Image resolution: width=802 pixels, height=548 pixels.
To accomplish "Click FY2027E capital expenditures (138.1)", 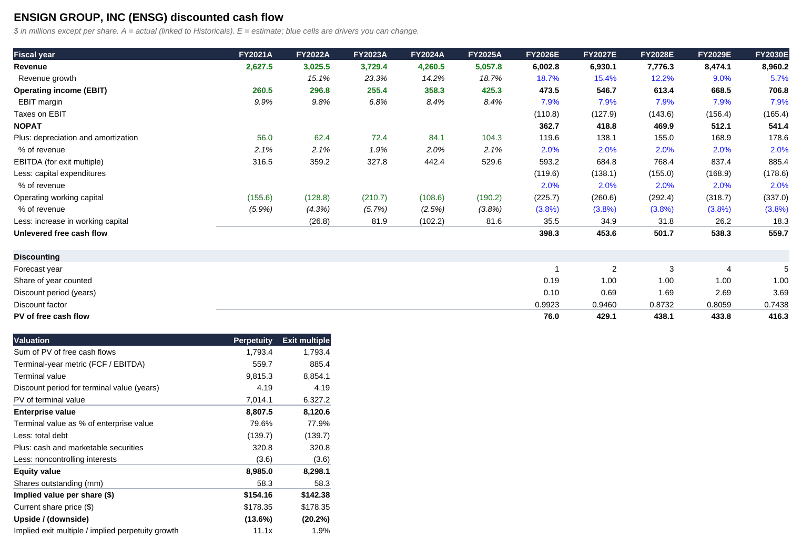I will [x=604, y=173].
